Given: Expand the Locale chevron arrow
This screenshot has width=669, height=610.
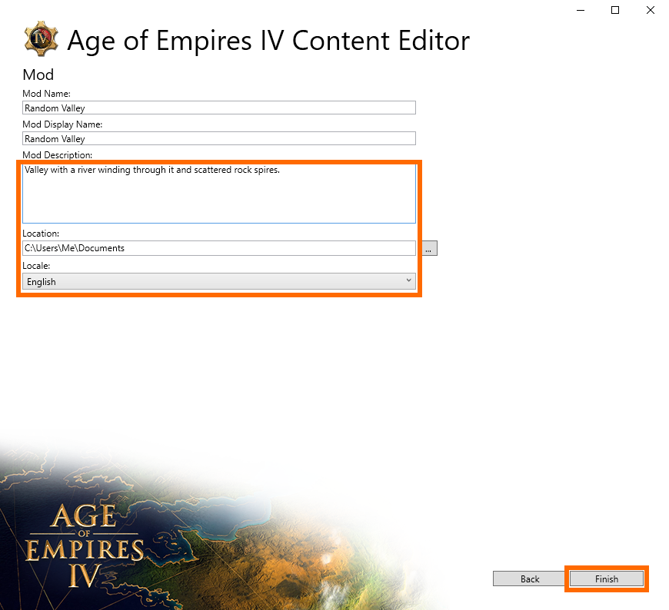Looking at the screenshot, I should click(408, 280).
